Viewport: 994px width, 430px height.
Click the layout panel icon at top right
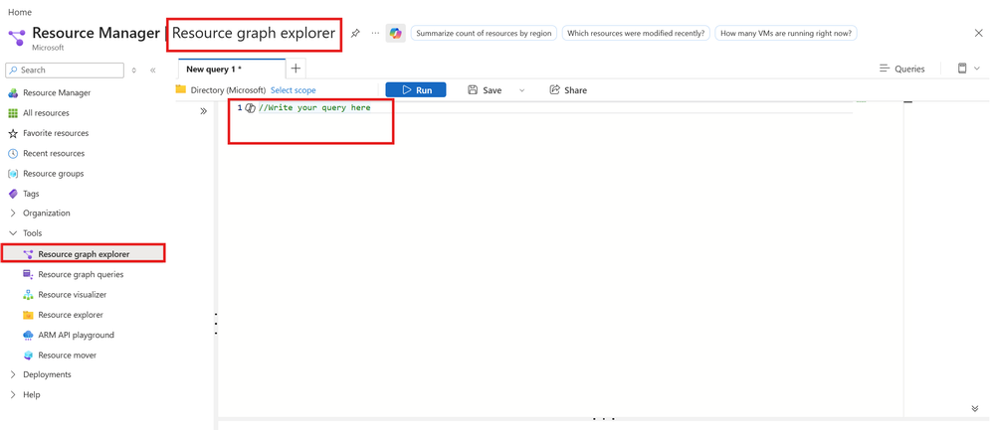point(962,69)
